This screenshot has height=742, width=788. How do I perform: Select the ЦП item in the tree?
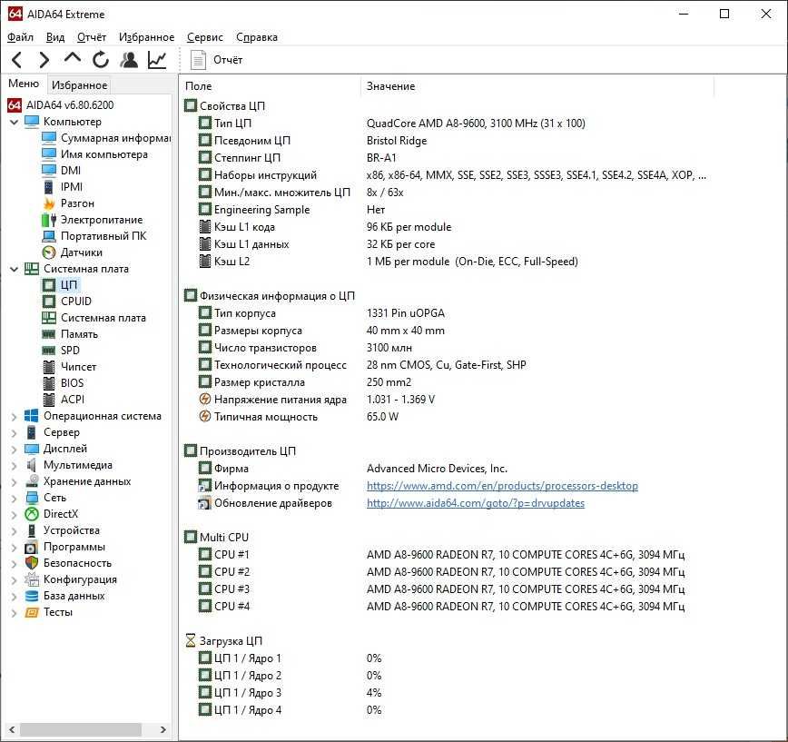coord(60,285)
